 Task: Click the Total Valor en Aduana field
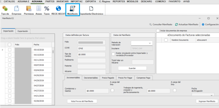point(143,62)
